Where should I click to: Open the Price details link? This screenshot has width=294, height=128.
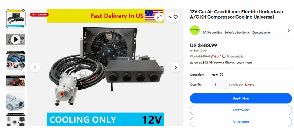pyautogui.click(x=235, y=57)
